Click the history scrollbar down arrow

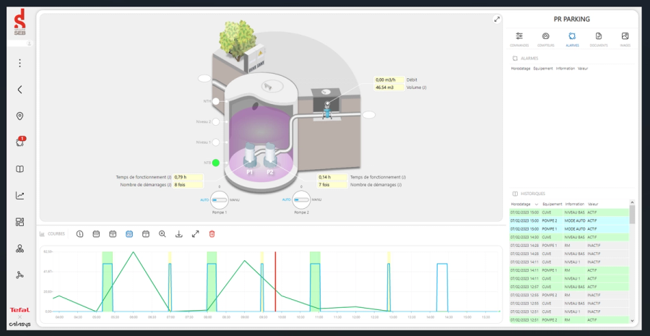click(632, 321)
